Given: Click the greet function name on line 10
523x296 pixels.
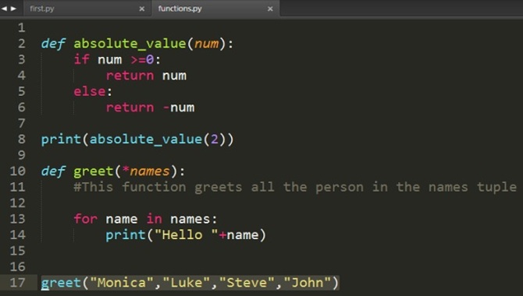Looking at the screenshot, I should coord(94,171).
